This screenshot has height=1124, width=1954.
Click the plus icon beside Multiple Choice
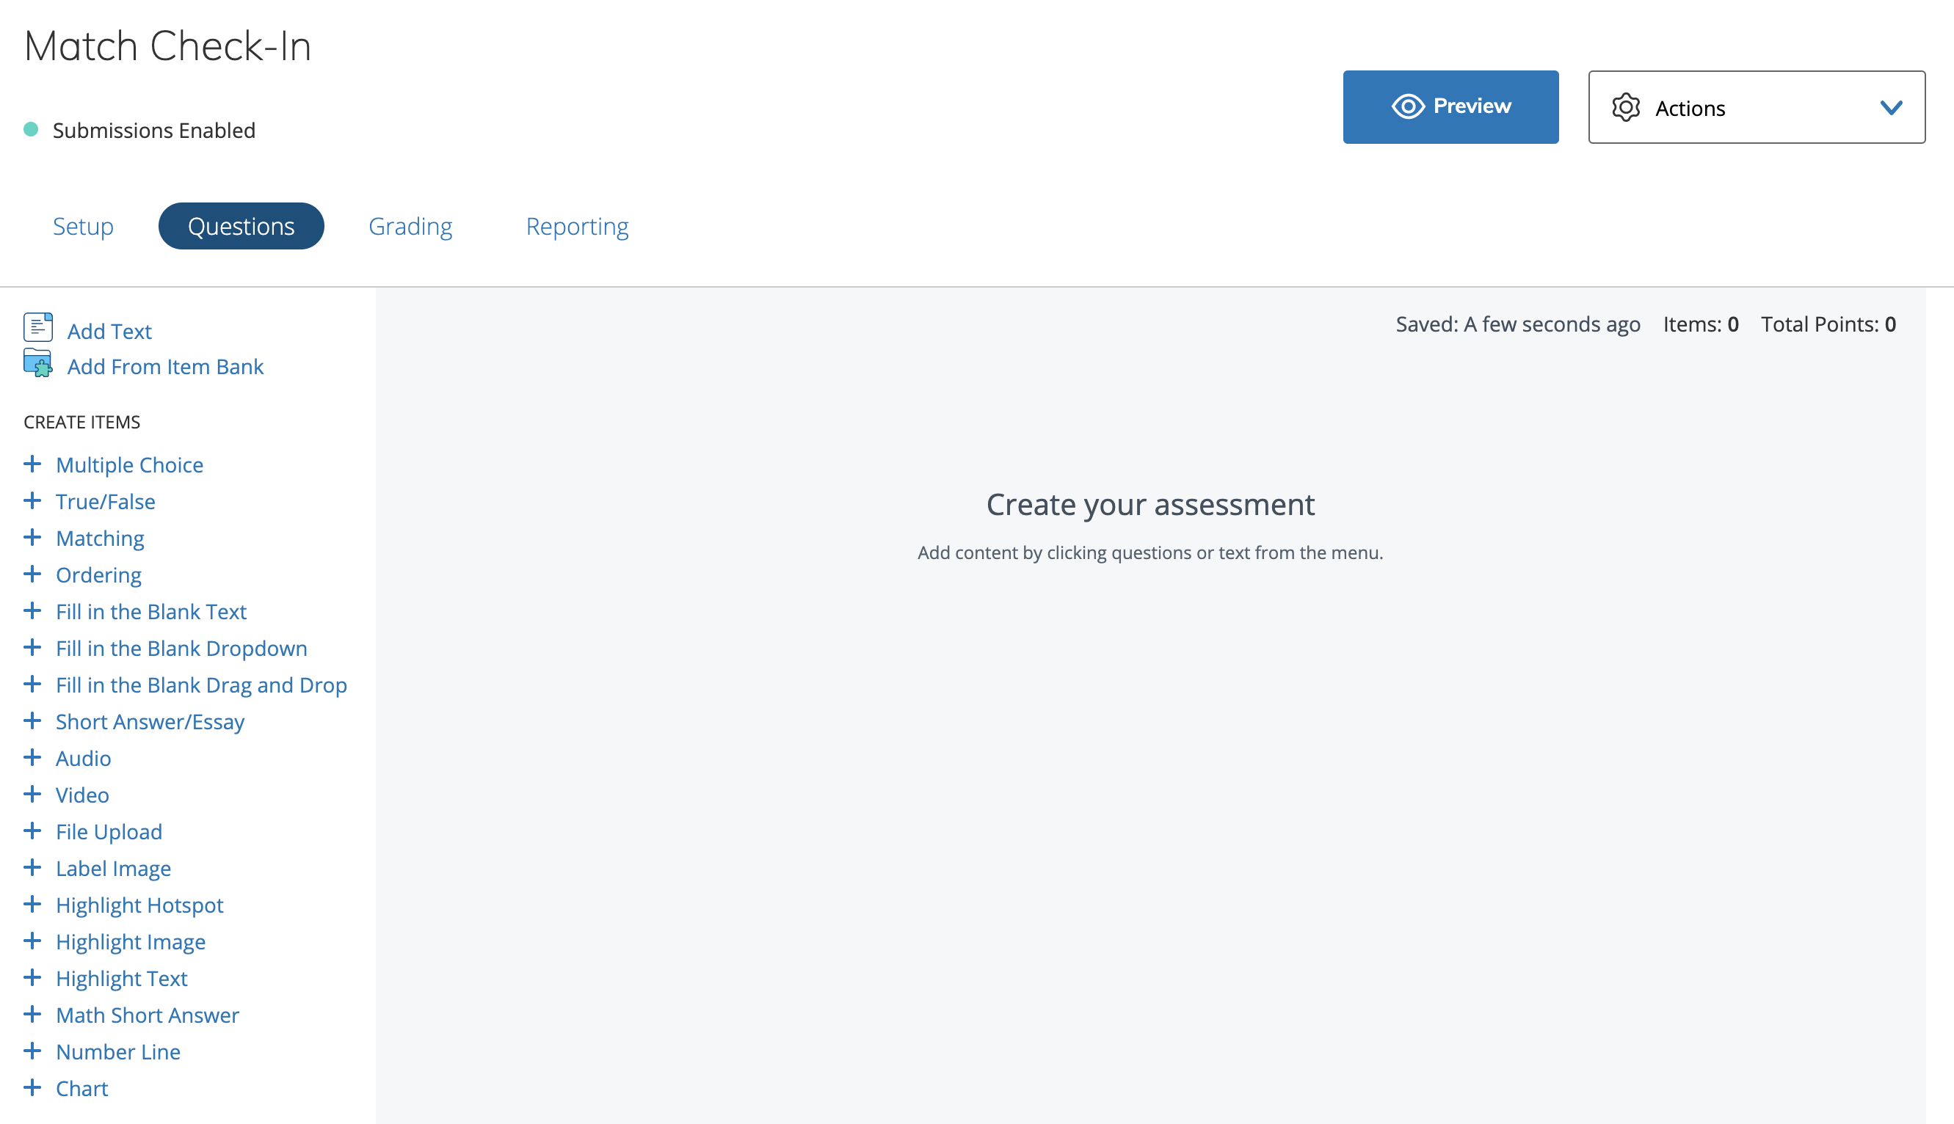coord(32,464)
